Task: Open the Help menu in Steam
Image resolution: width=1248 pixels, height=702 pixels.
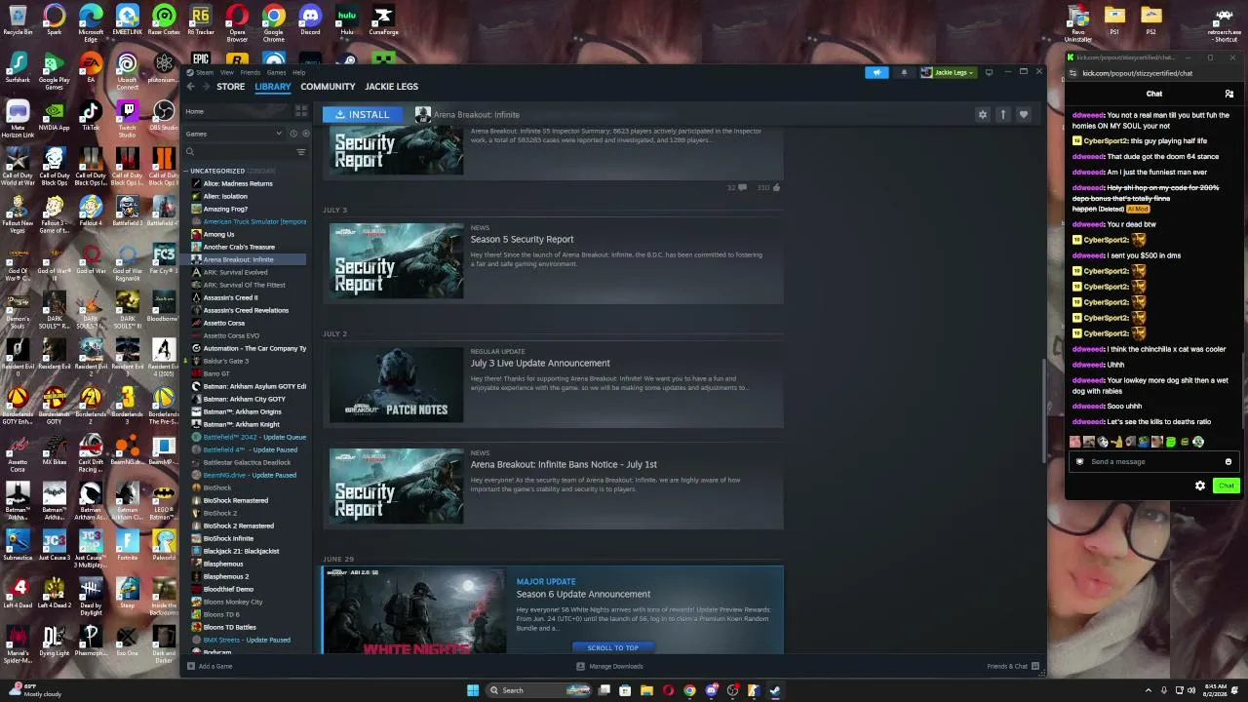Action: point(299,72)
